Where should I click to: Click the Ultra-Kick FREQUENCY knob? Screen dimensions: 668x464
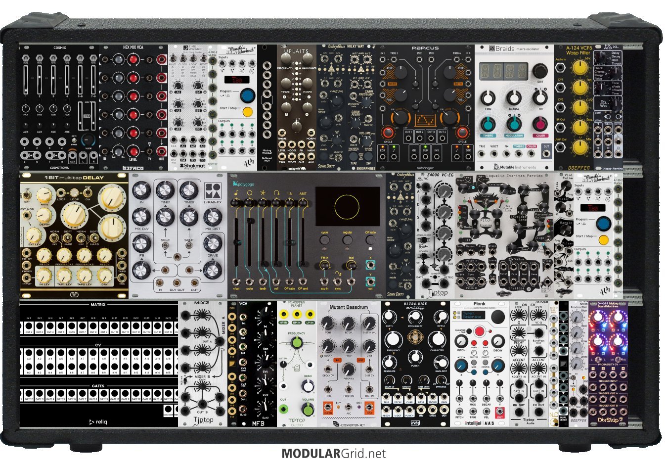(393, 339)
